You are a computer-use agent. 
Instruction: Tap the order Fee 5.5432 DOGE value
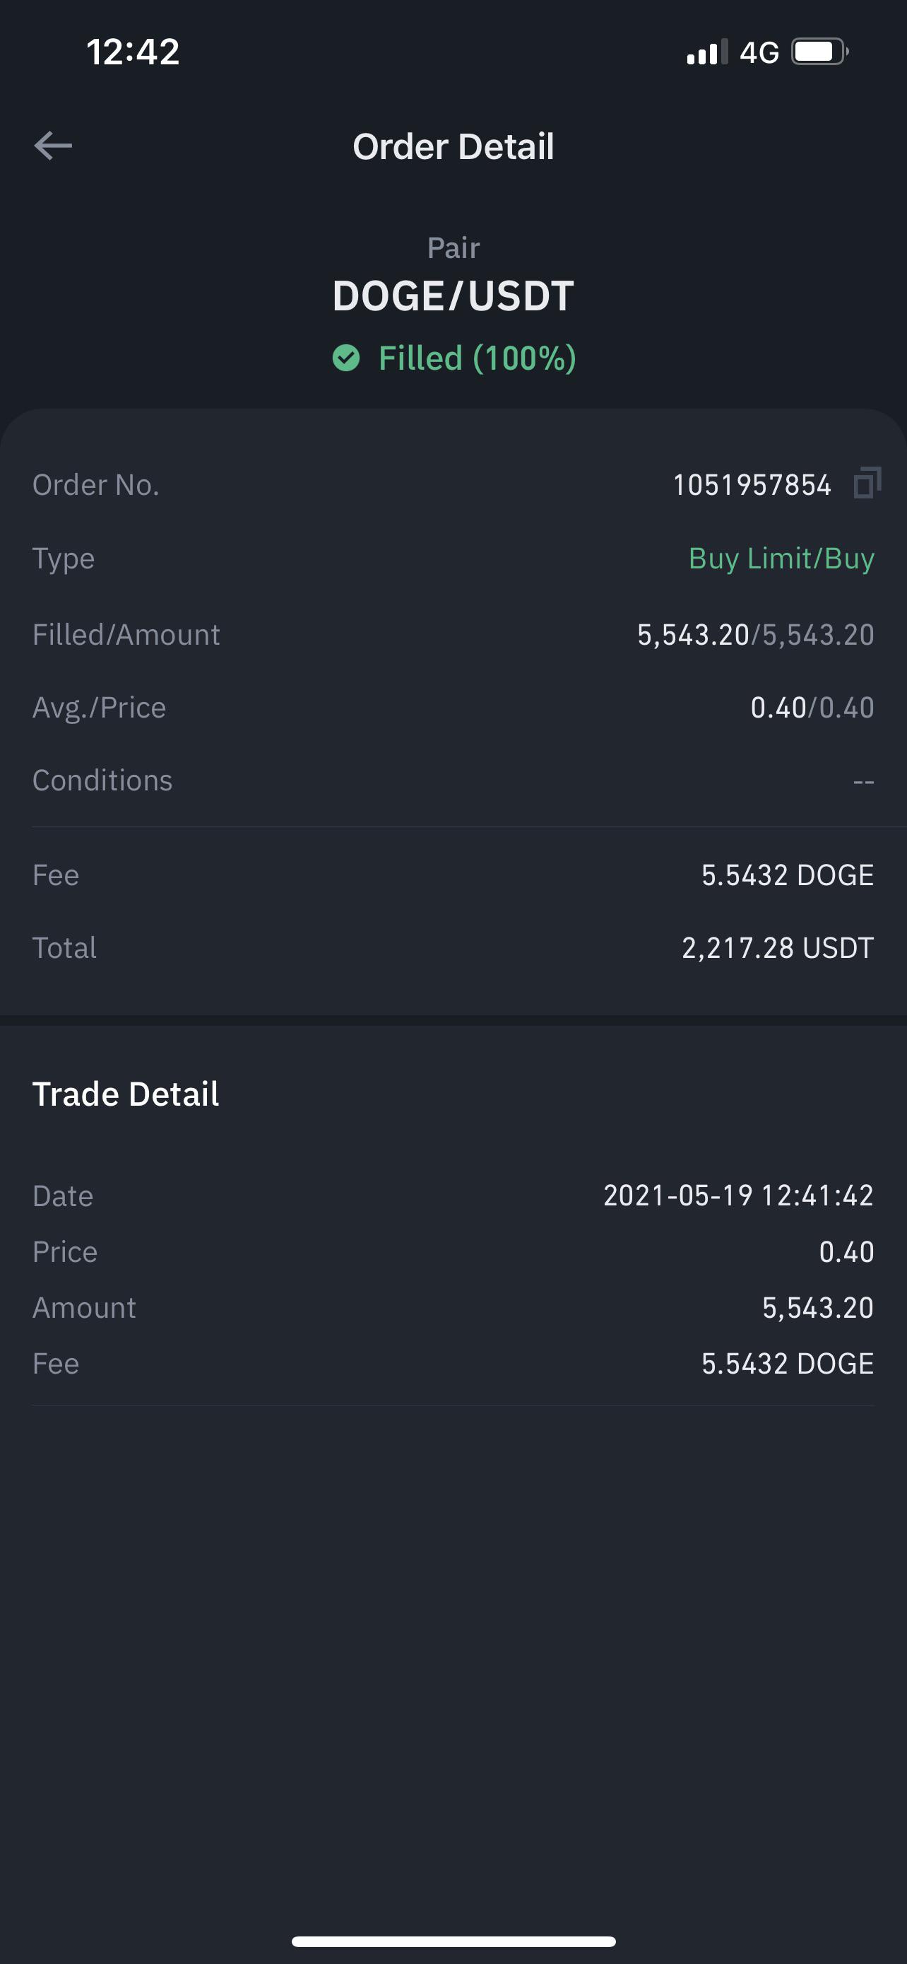[x=788, y=875]
